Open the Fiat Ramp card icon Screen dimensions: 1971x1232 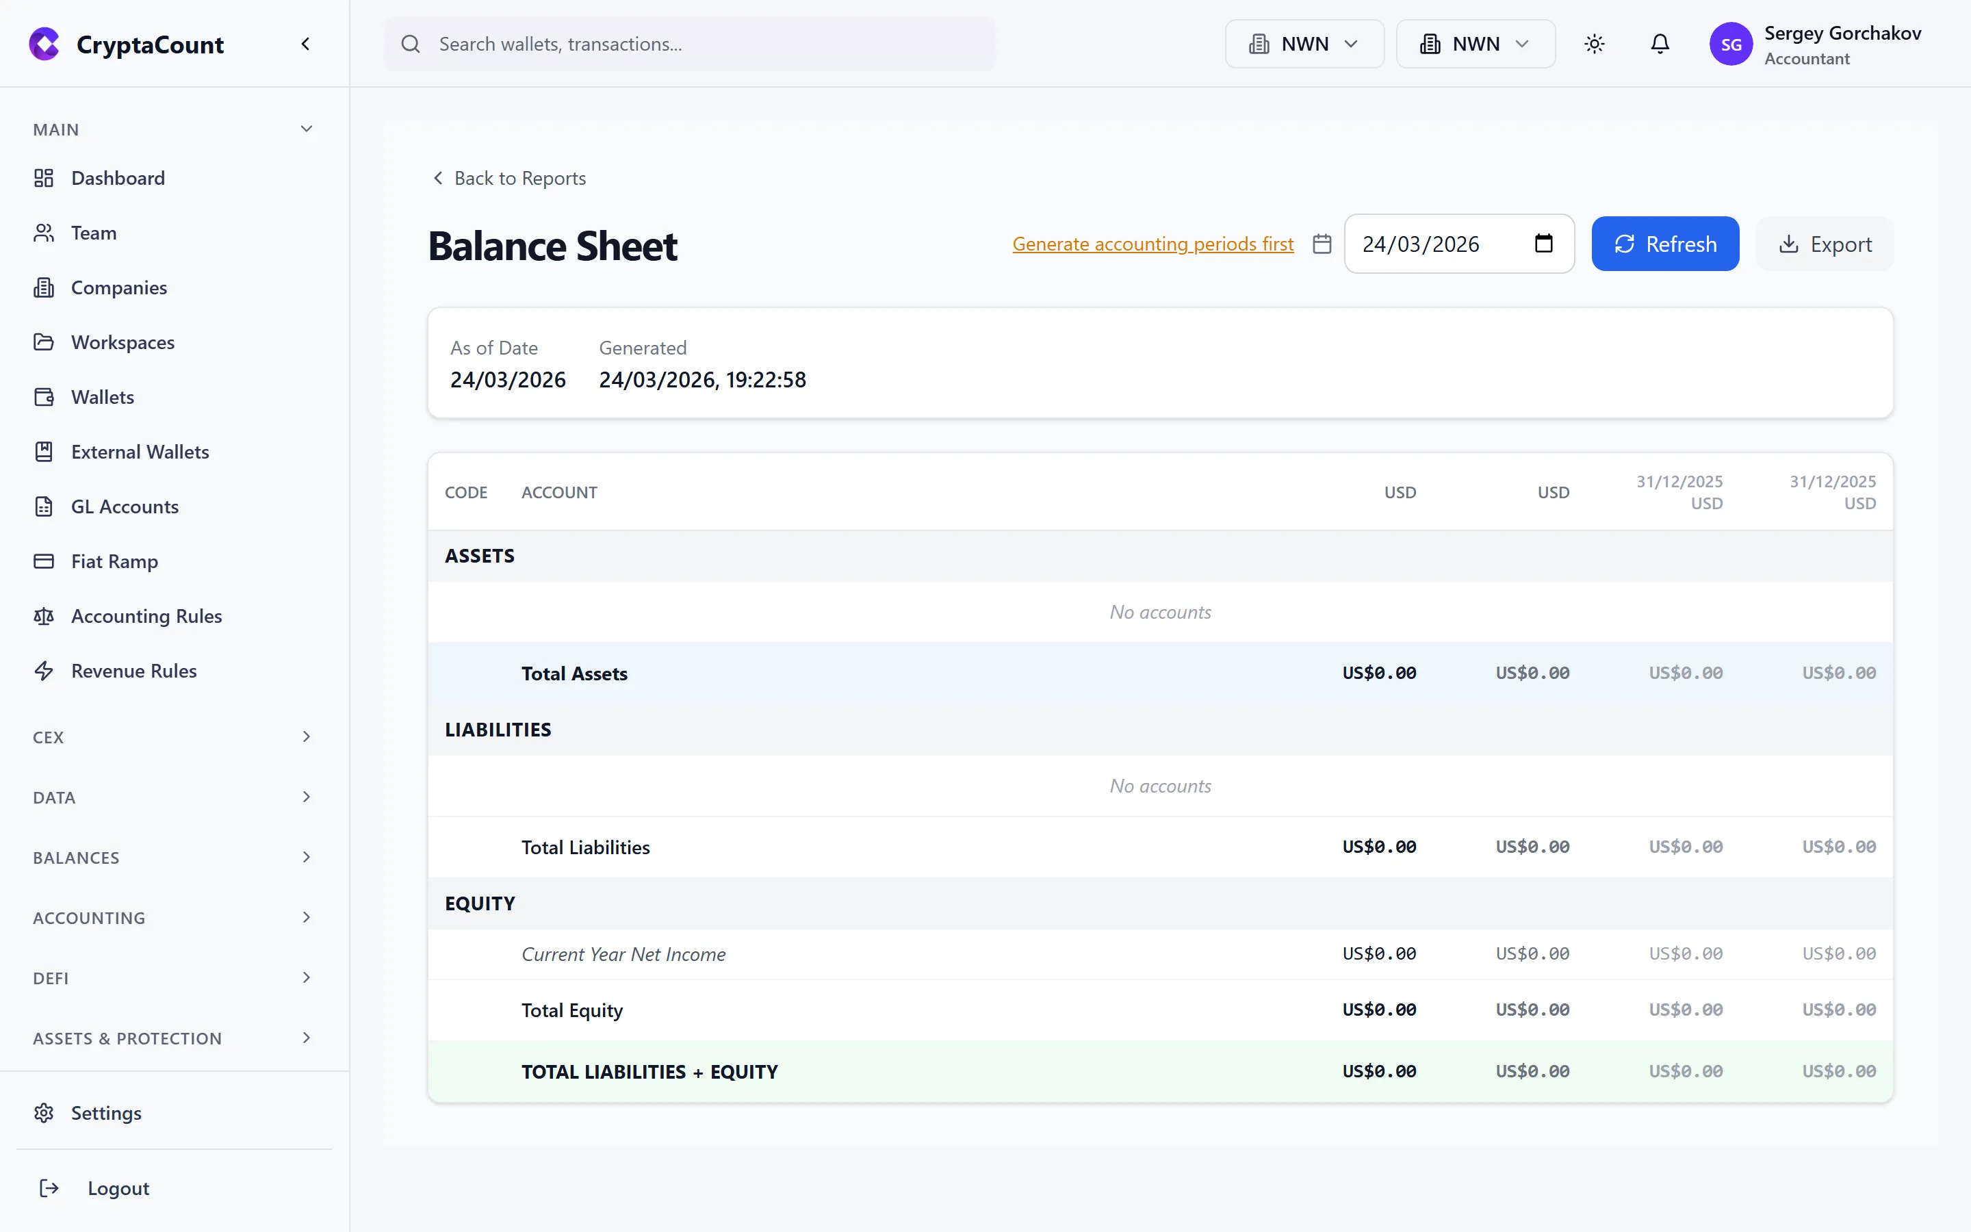coord(44,561)
